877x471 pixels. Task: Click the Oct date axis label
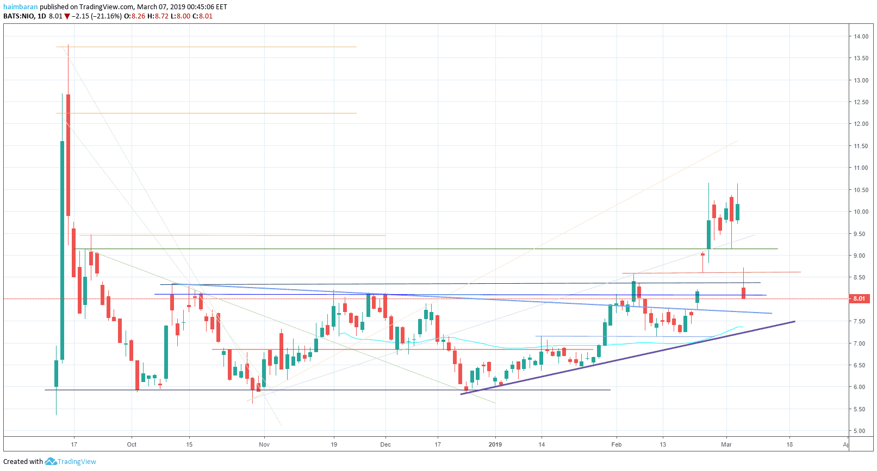pyautogui.click(x=132, y=444)
